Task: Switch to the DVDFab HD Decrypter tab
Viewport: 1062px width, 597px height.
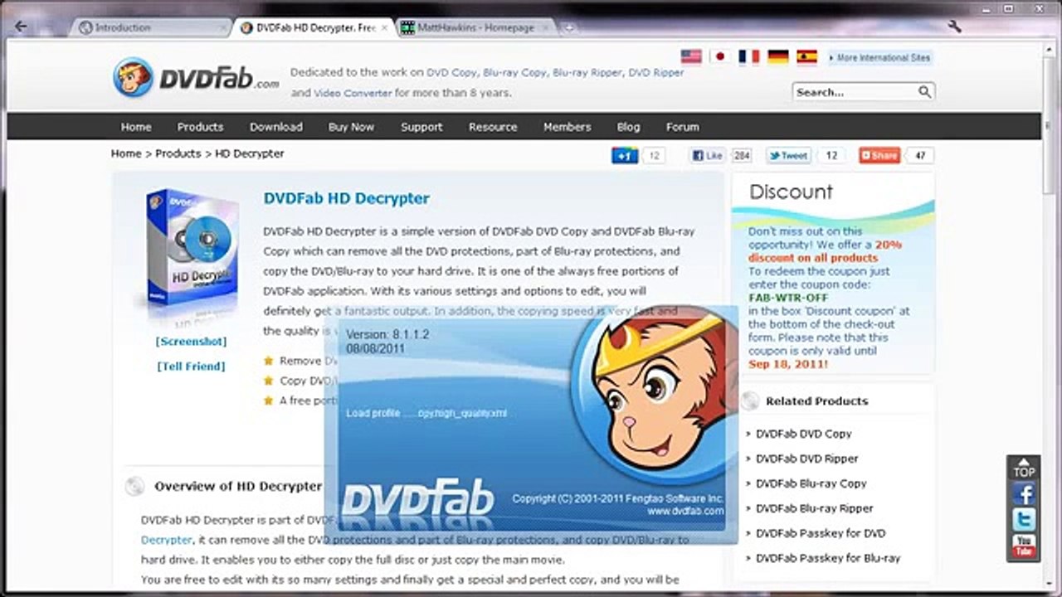Action: pos(314,27)
